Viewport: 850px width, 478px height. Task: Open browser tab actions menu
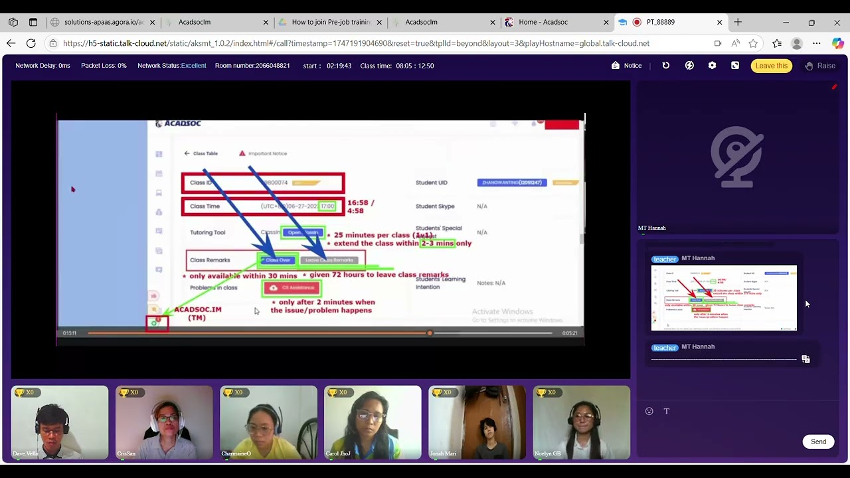point(33,22)
